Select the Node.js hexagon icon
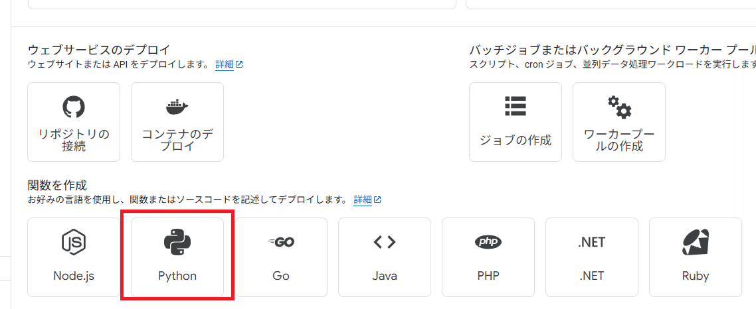Screen dimensions: 756x309 click(74, 242)
